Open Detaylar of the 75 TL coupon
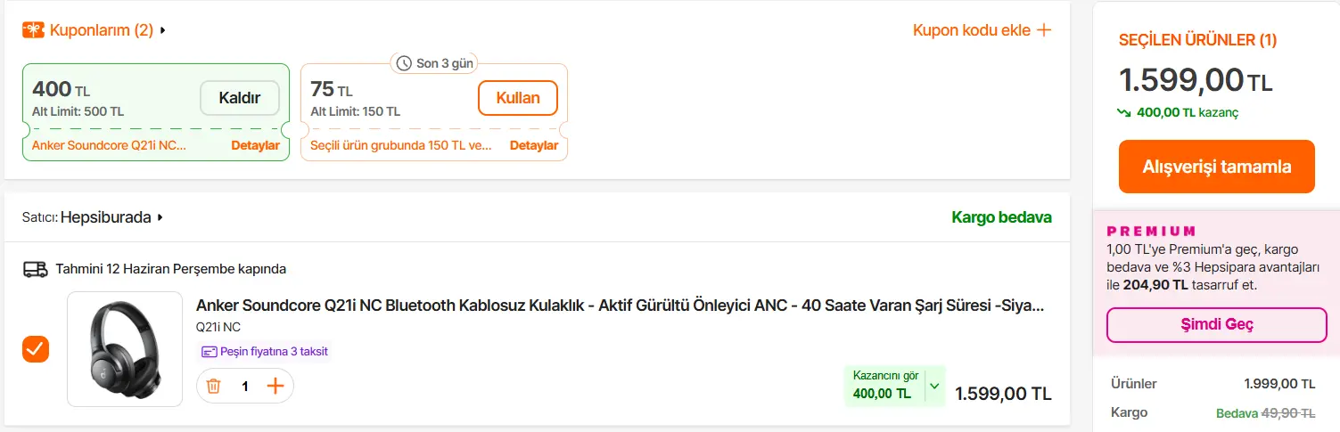Screen dimensions: 1340x432 pyautogui.click(x=534, y=146)
